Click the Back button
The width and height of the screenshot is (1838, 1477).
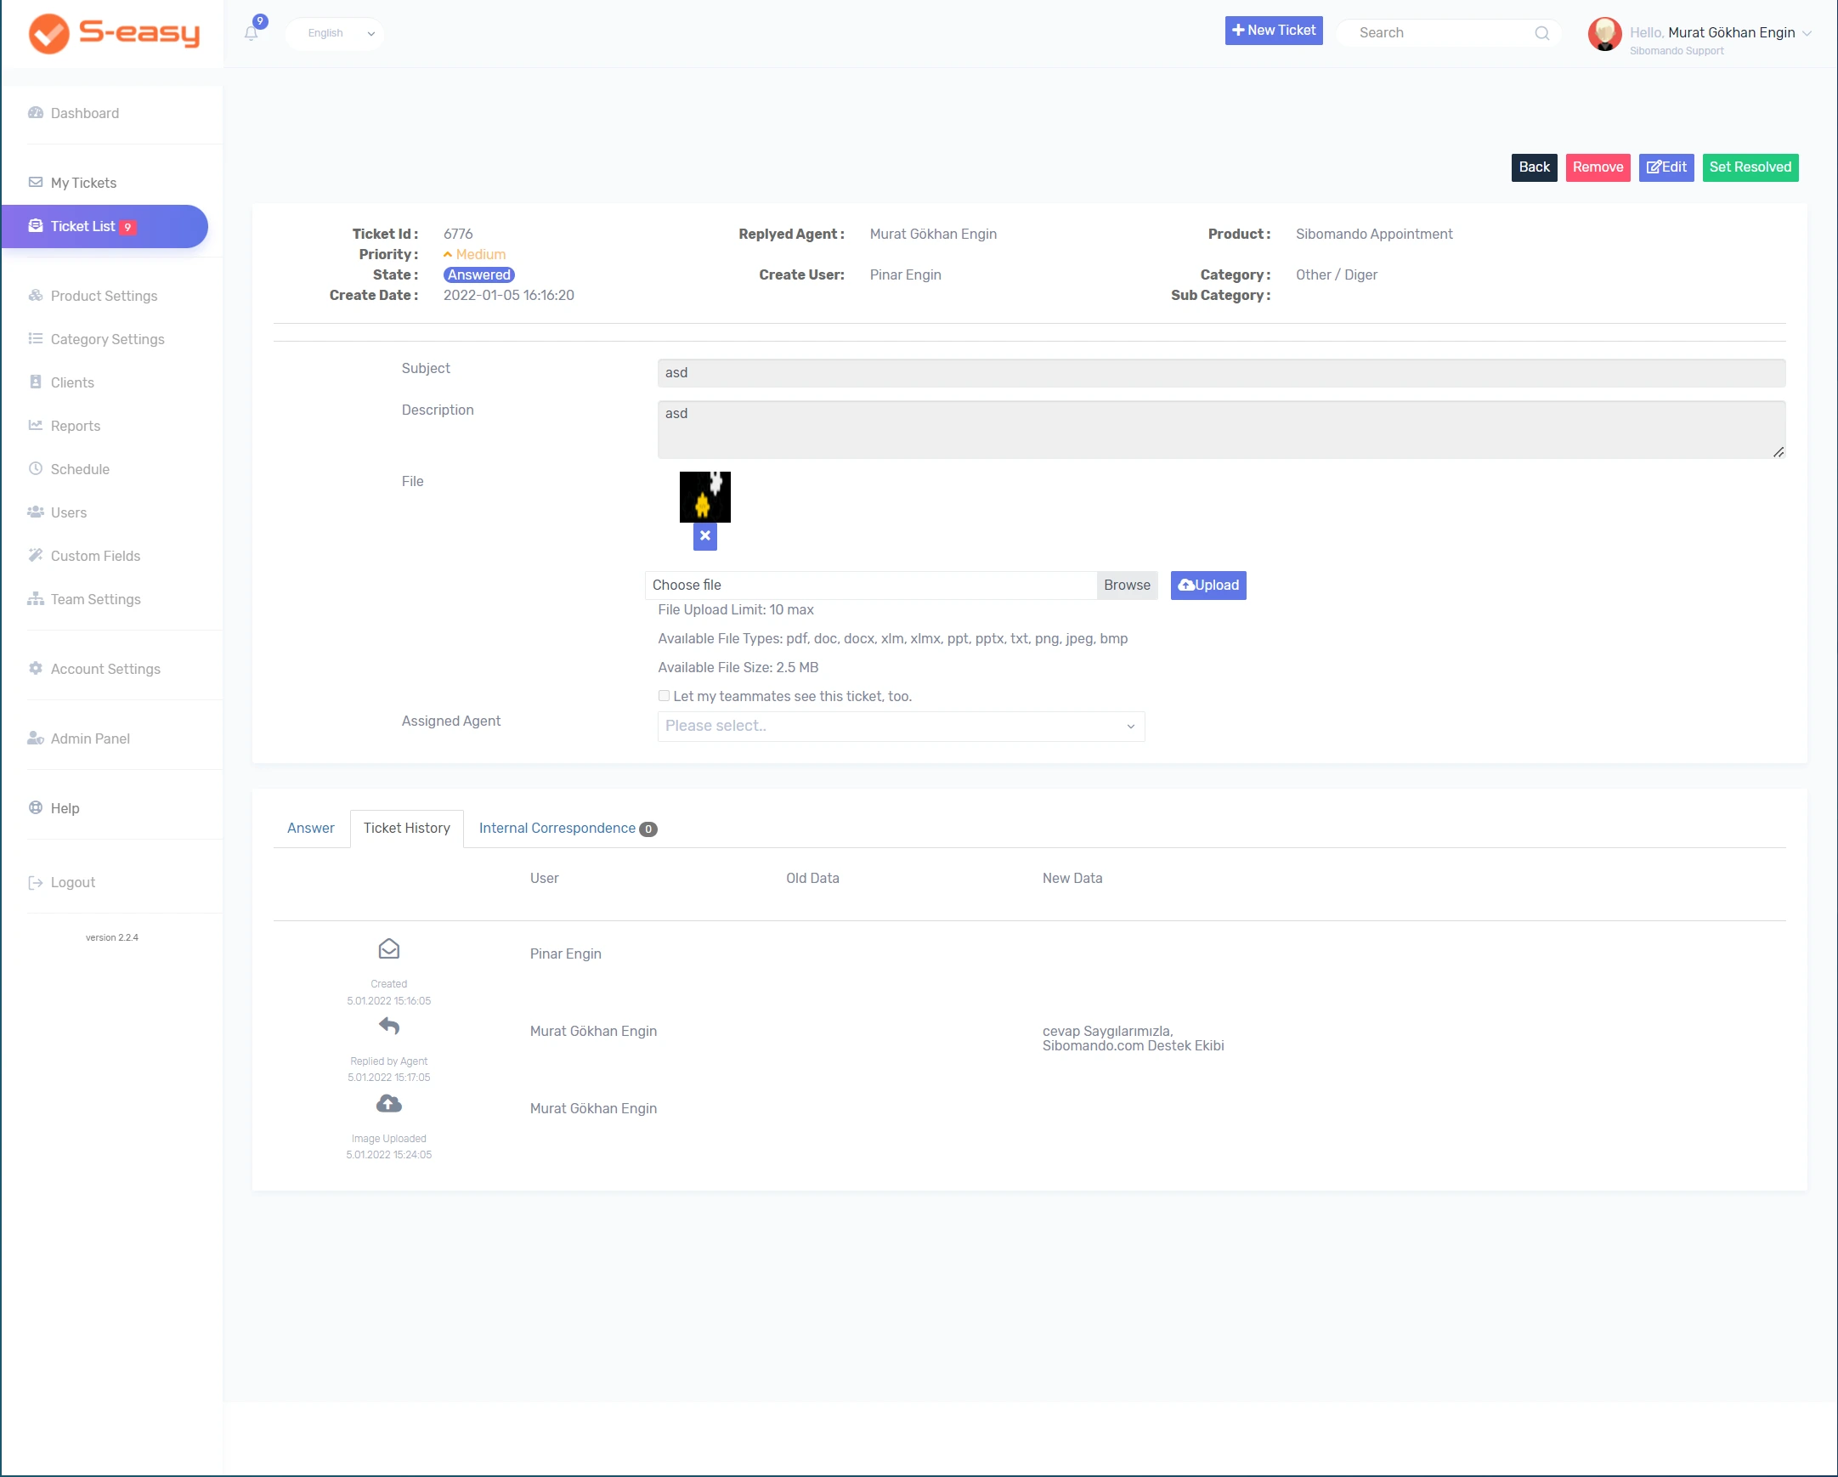click(1534, 167)
